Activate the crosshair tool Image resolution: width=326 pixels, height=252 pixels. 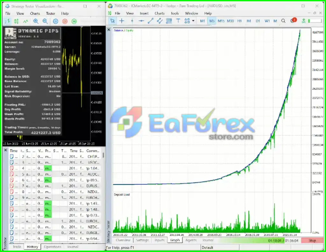(122, 21)
